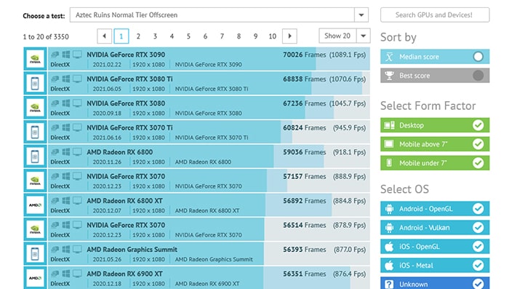
Task: Click the phone icon beside RTX 3080 Ti
Action: 35,83
